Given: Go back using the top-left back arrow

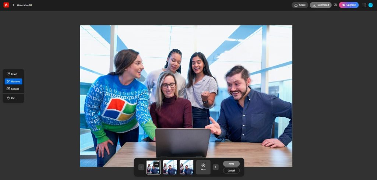Looking at the screenshot, I should 14,5.
